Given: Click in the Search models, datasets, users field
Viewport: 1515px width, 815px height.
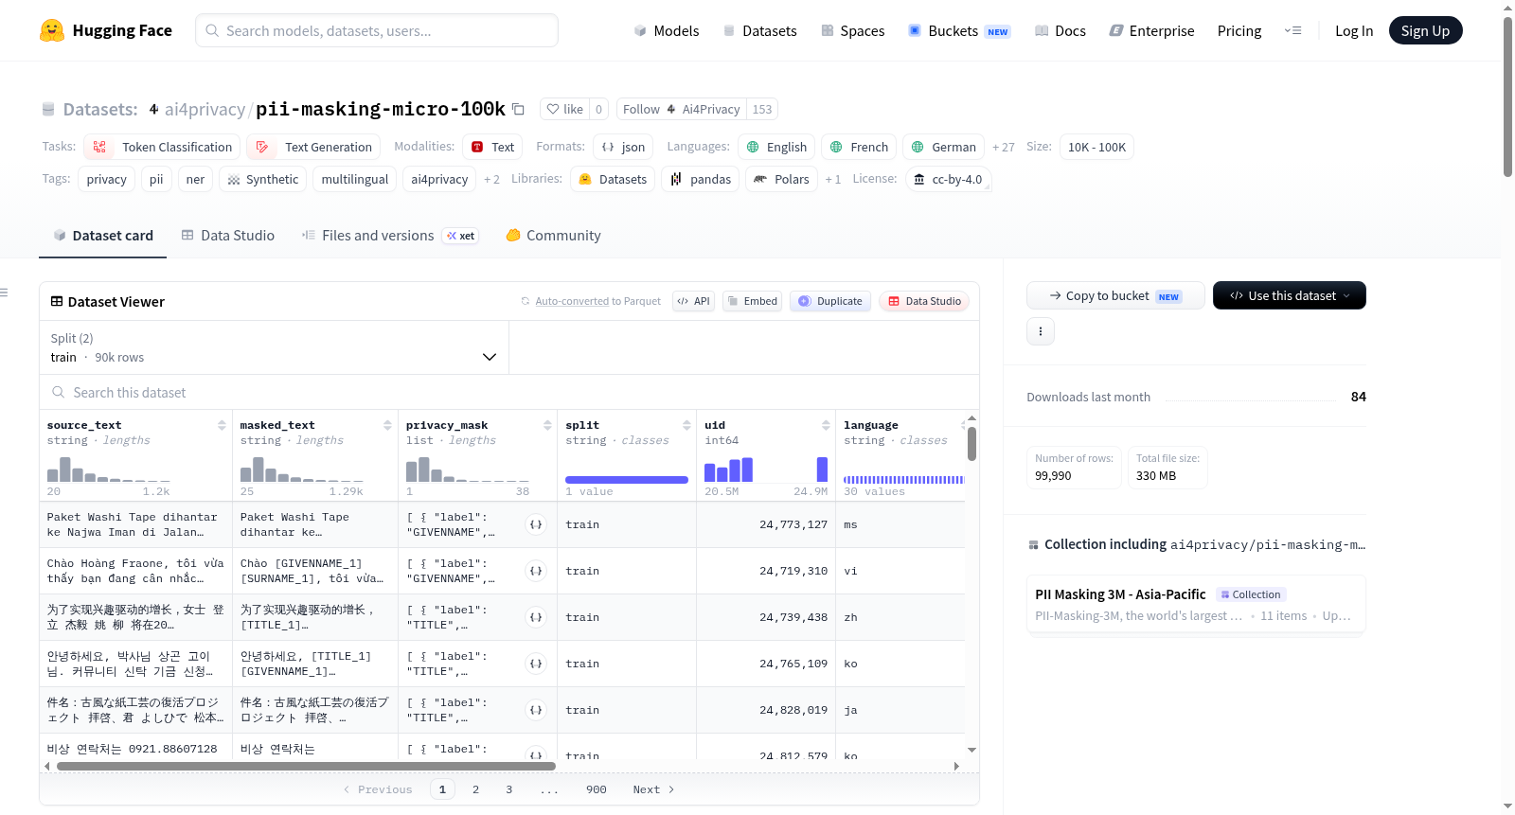Looking at the screenshot, I should coord(377,30).
